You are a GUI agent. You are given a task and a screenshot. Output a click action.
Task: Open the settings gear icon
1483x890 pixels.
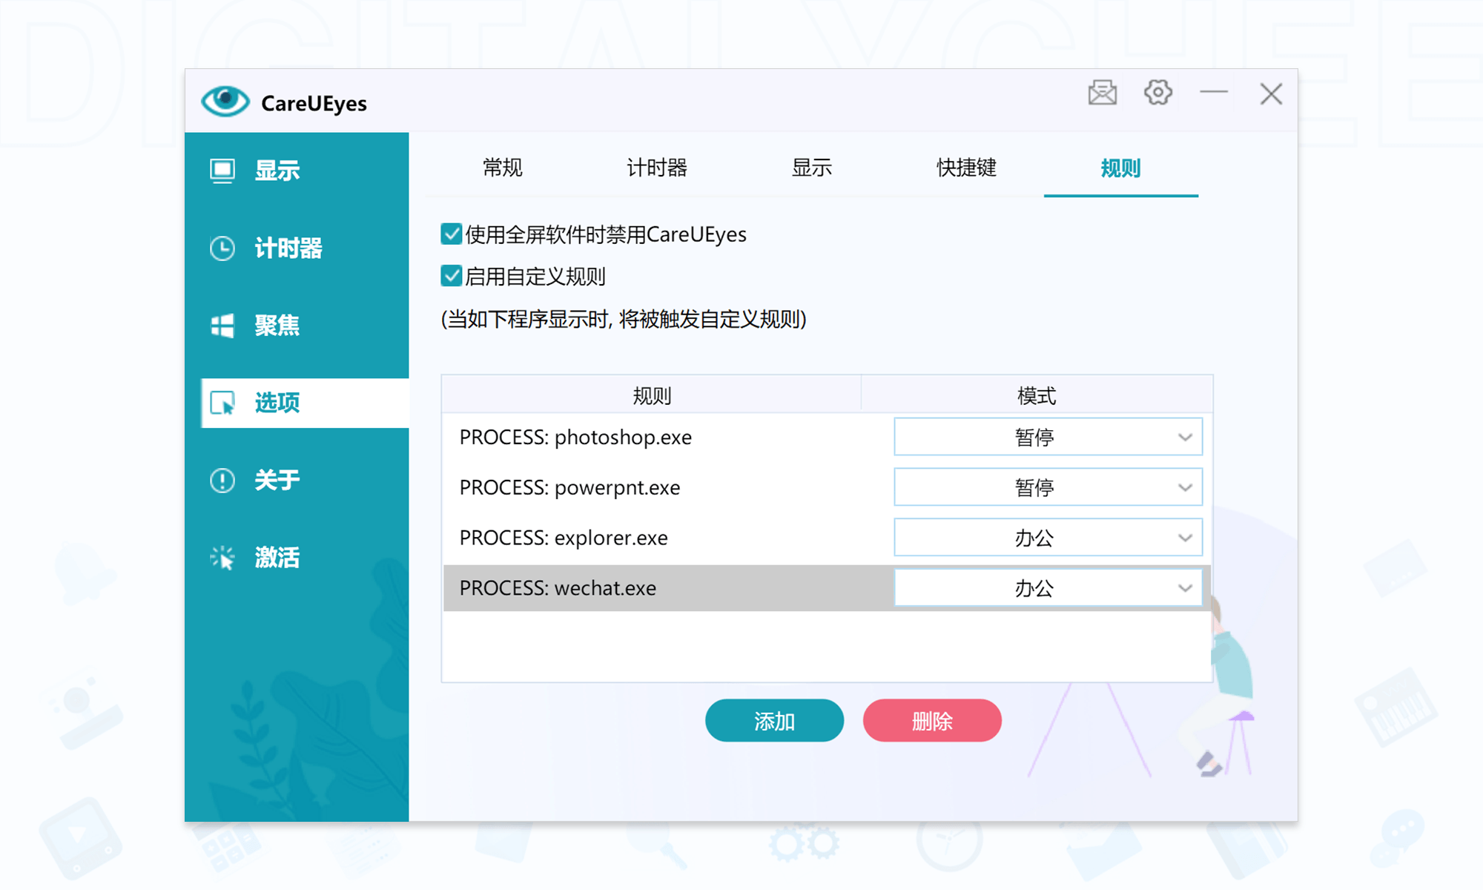[1157, 93]
